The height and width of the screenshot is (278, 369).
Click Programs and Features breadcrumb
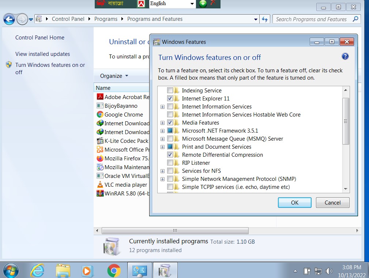tap(155, 19)
